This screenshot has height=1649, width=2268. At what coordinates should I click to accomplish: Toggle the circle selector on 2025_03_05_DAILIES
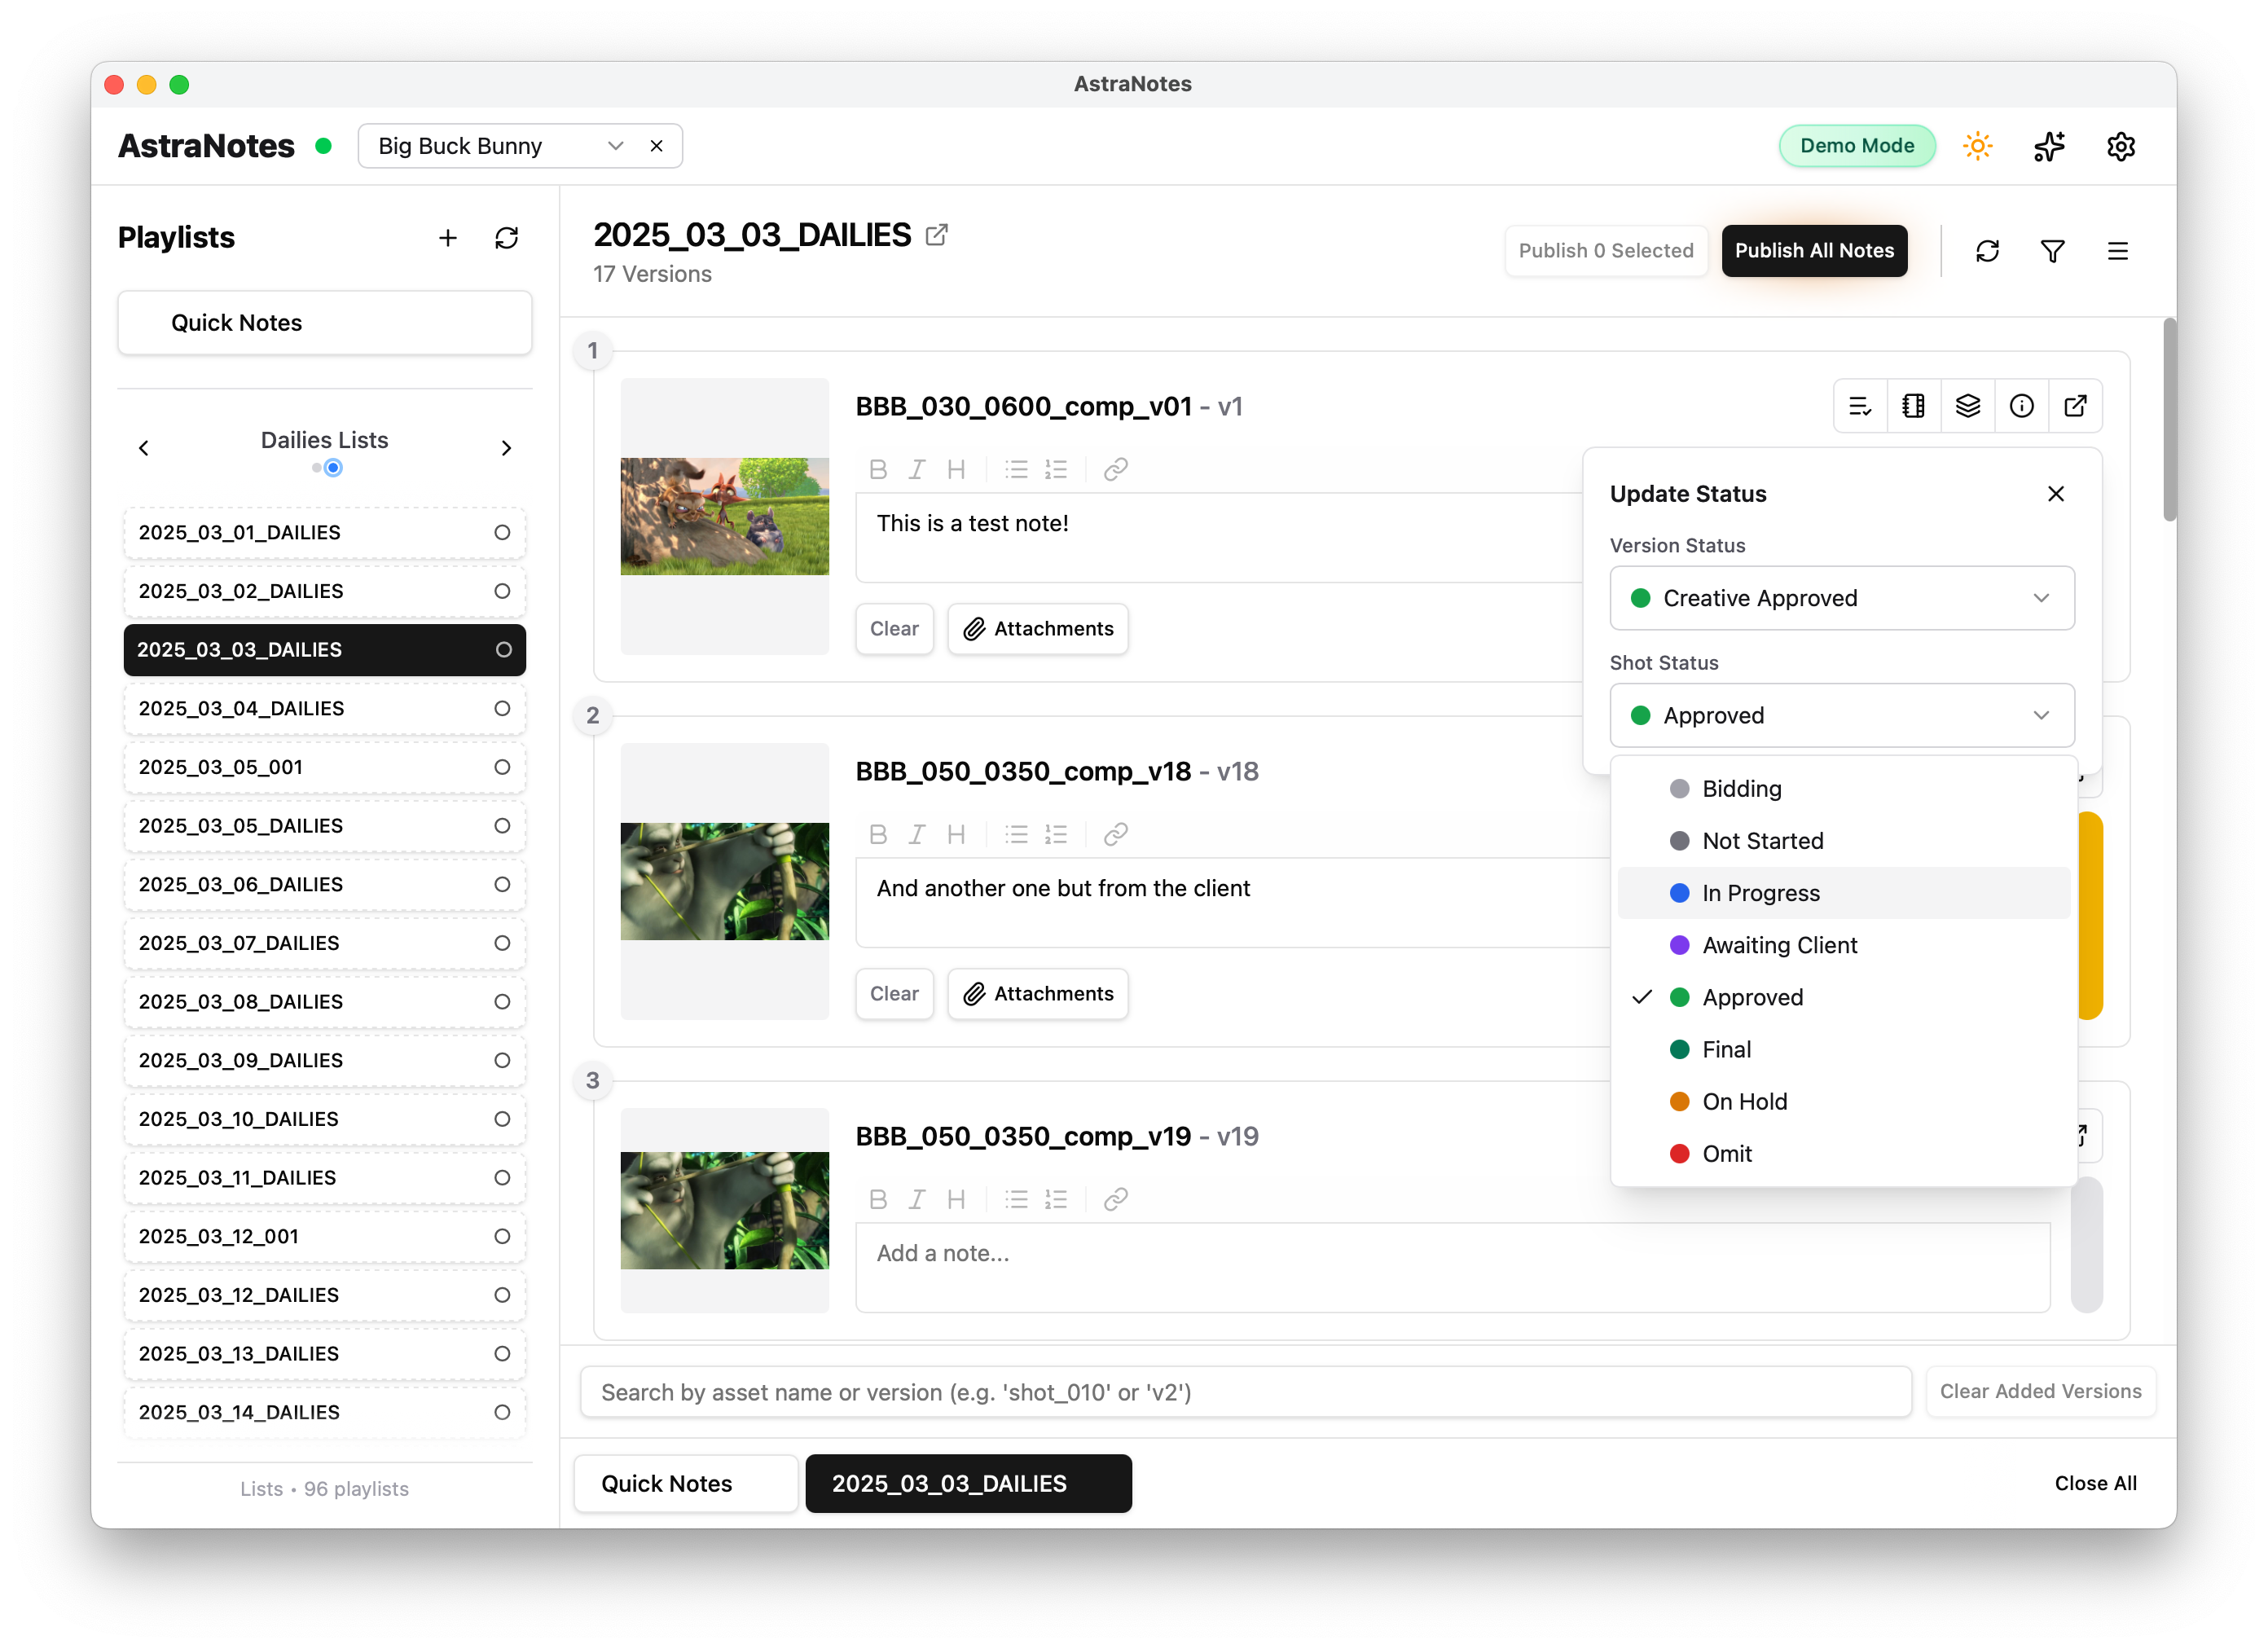pyautogui.click(x=501, y=826)
